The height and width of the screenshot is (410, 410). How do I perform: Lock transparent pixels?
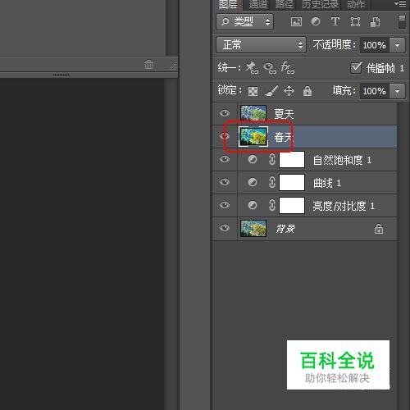[x=253, y=91]
